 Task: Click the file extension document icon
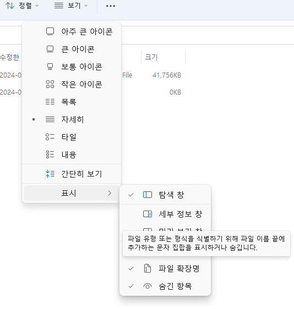[148, 268]
